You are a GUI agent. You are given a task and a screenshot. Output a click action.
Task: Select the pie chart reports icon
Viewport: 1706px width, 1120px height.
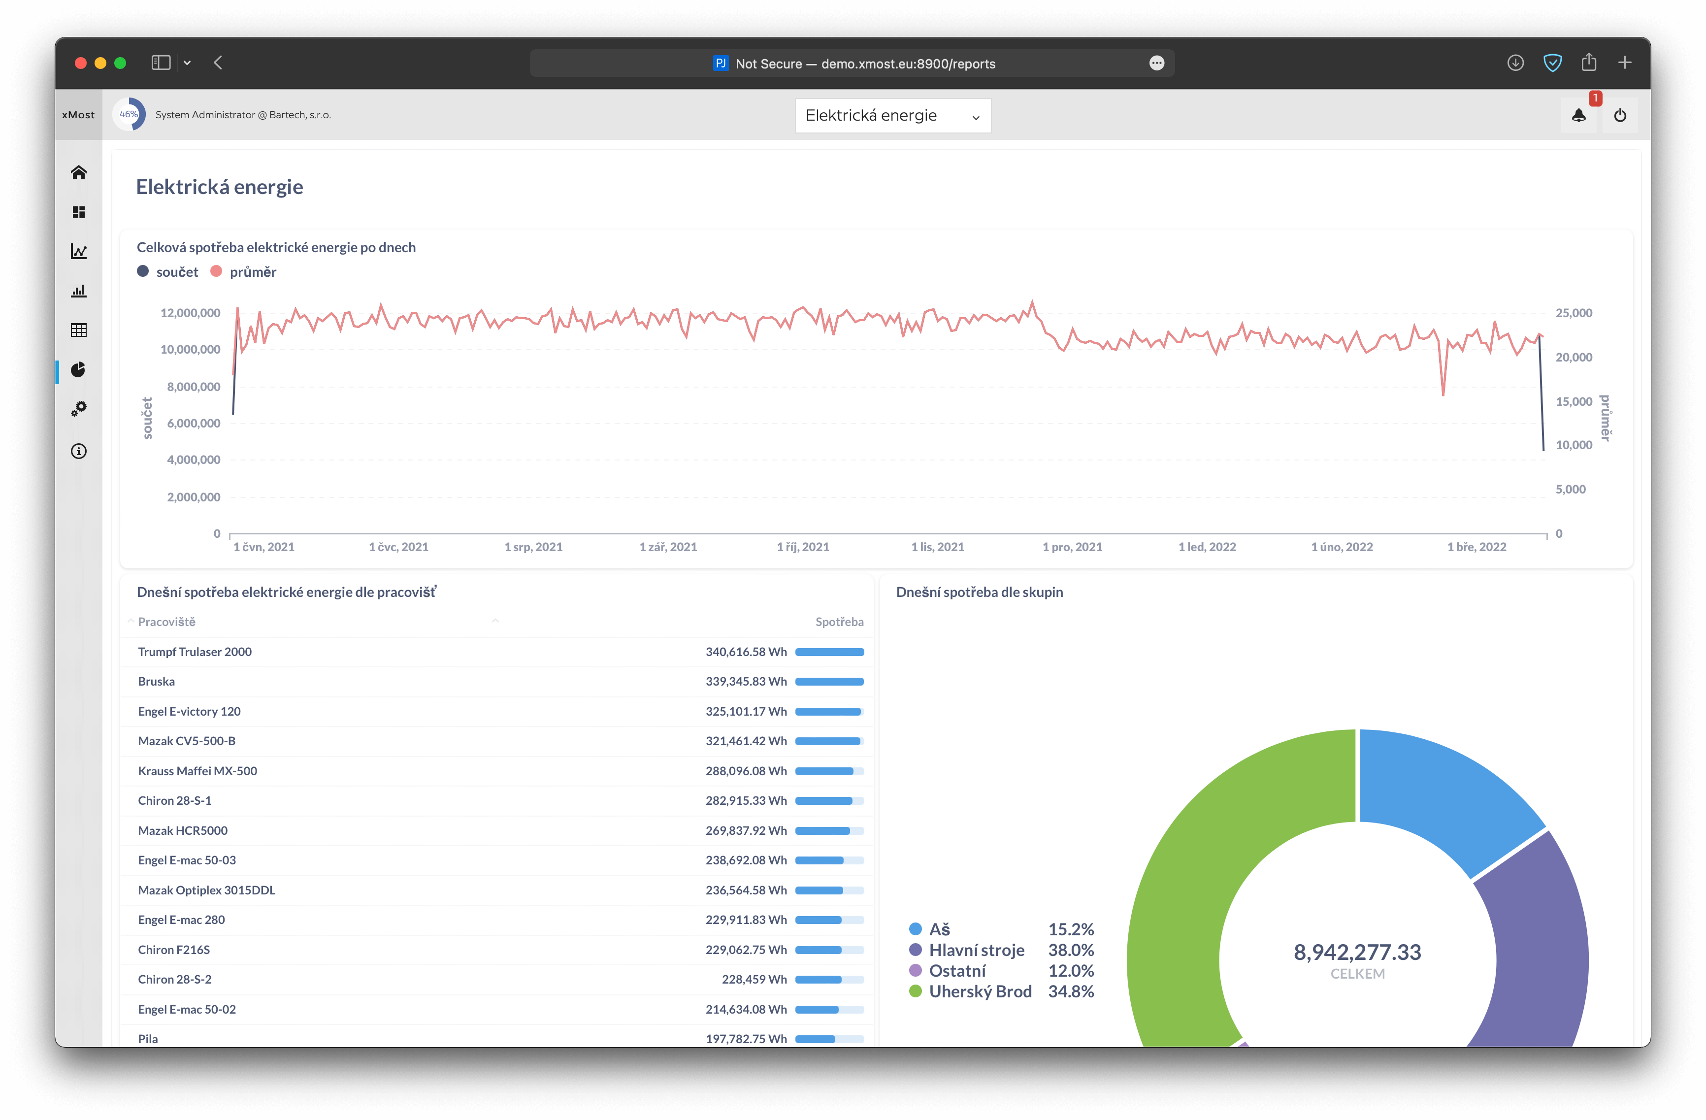click(x=79, y=369)
